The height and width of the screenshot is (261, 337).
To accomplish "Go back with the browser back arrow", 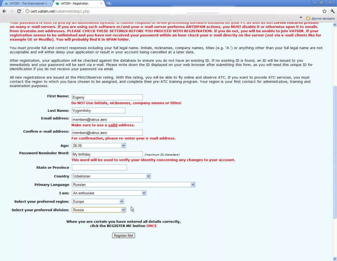I will [4, 11].
